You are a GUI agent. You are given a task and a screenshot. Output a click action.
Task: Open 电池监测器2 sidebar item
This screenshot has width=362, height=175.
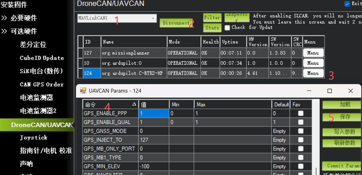[x=38, y=111]
